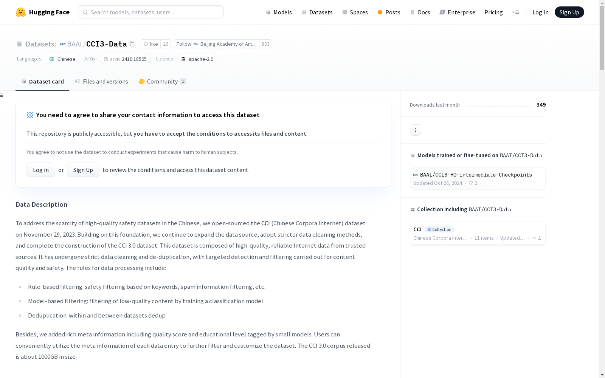Select the apache-2.0 license tag
This screenshot has height=378, width=605.
click(197, 59)
